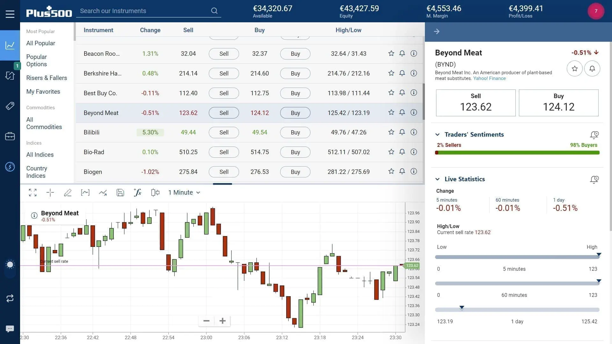Open the notifications badge showing 7
This screenshot has width=612, height=344.
596,11
